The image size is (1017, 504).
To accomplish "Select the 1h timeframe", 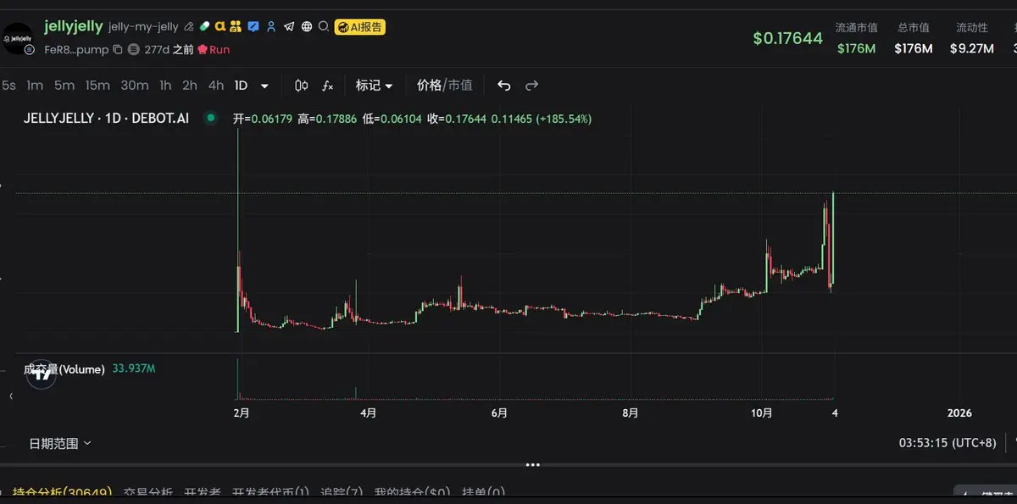I will click(165, 86).
